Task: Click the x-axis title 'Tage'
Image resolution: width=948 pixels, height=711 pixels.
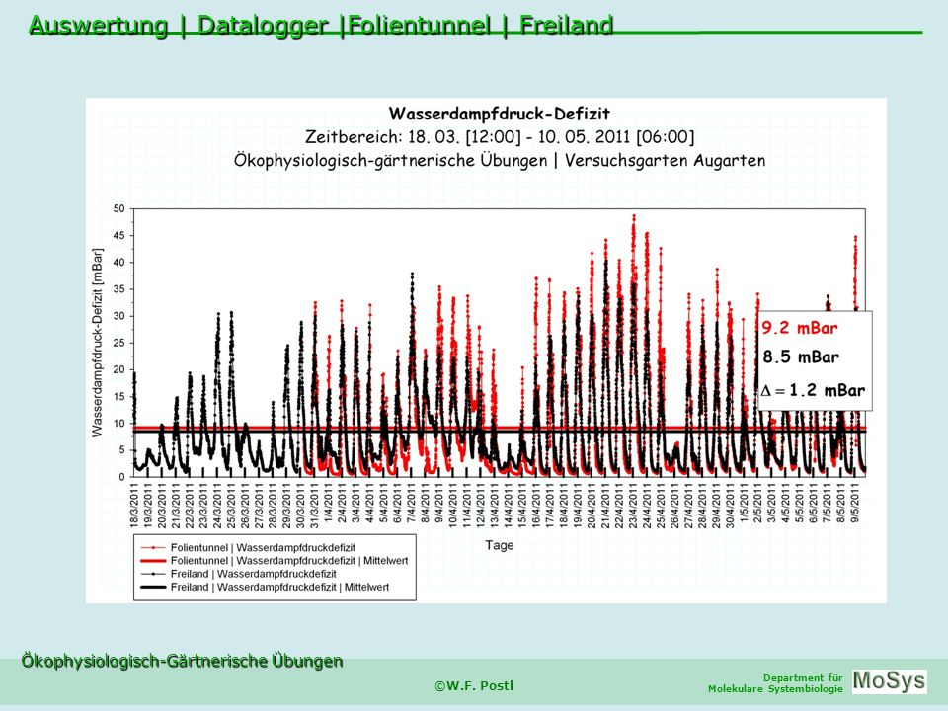Action: point(500,545)
